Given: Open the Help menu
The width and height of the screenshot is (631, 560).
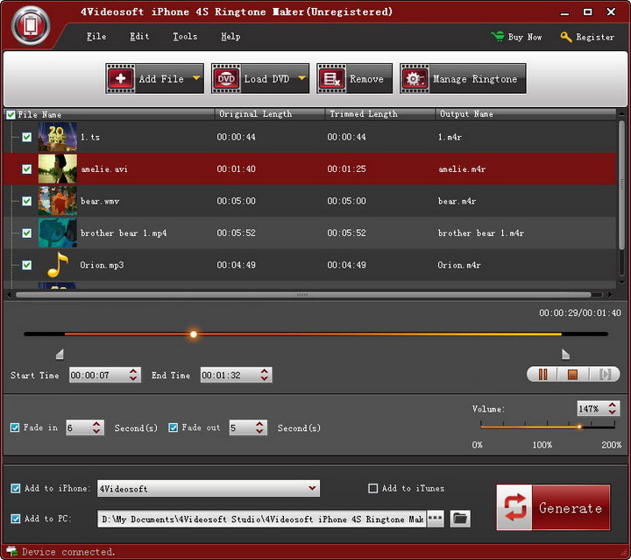Looking at the screenshot, I should 230,37.
